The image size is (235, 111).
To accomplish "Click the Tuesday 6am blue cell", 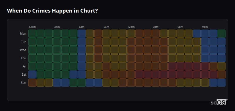I will [82, 42].
